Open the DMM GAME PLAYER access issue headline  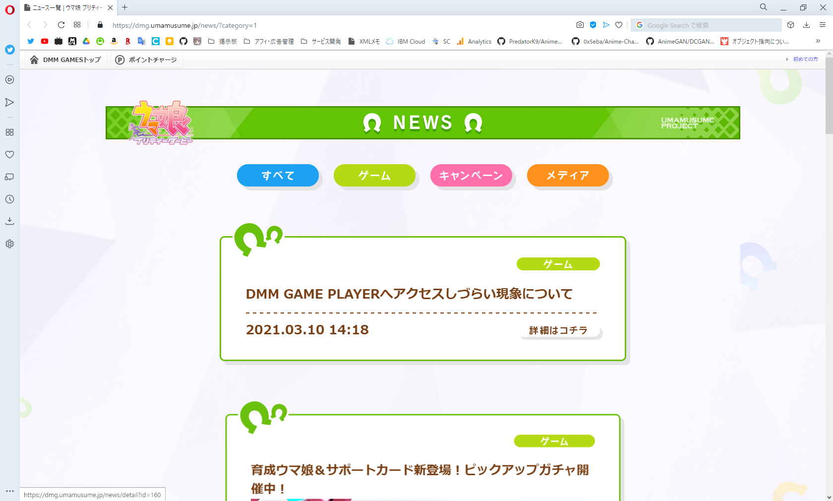409,294
